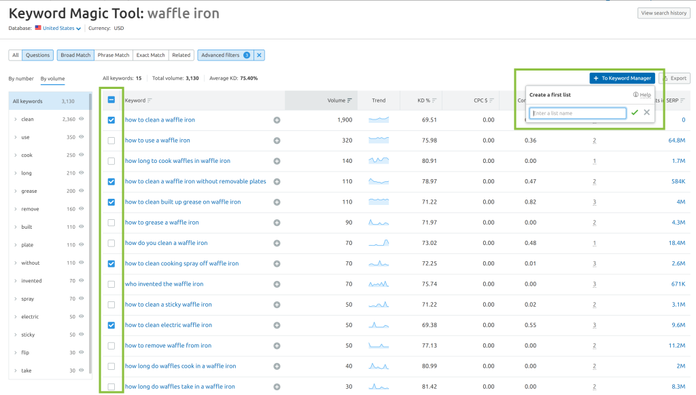The image size is (696, 395).
Task: Sort by KD % column icon
Action: (x=434, y=100)
